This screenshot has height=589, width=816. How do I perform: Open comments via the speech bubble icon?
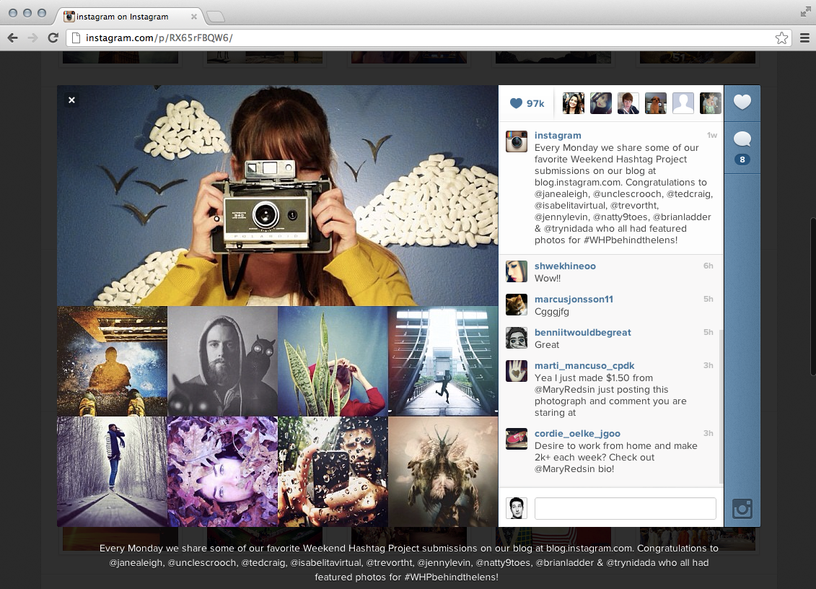(742, 139)
